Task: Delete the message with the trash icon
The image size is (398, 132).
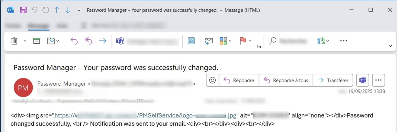Action: pyautogui.click(x=14, y=41)
